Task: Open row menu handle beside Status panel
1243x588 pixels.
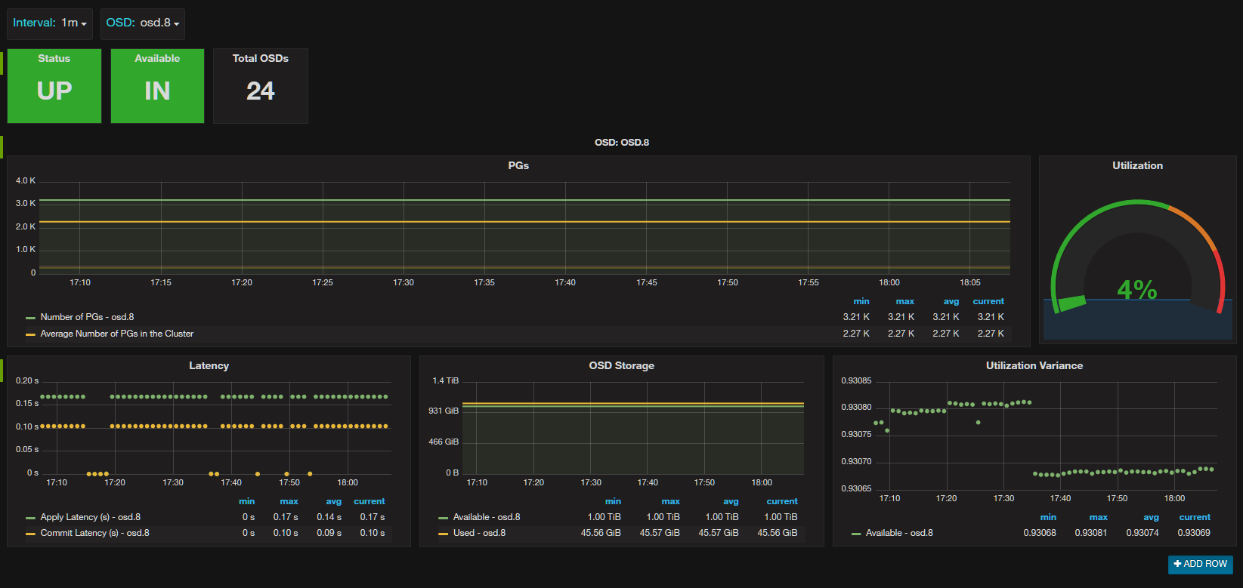Action: tap(2, 63)
